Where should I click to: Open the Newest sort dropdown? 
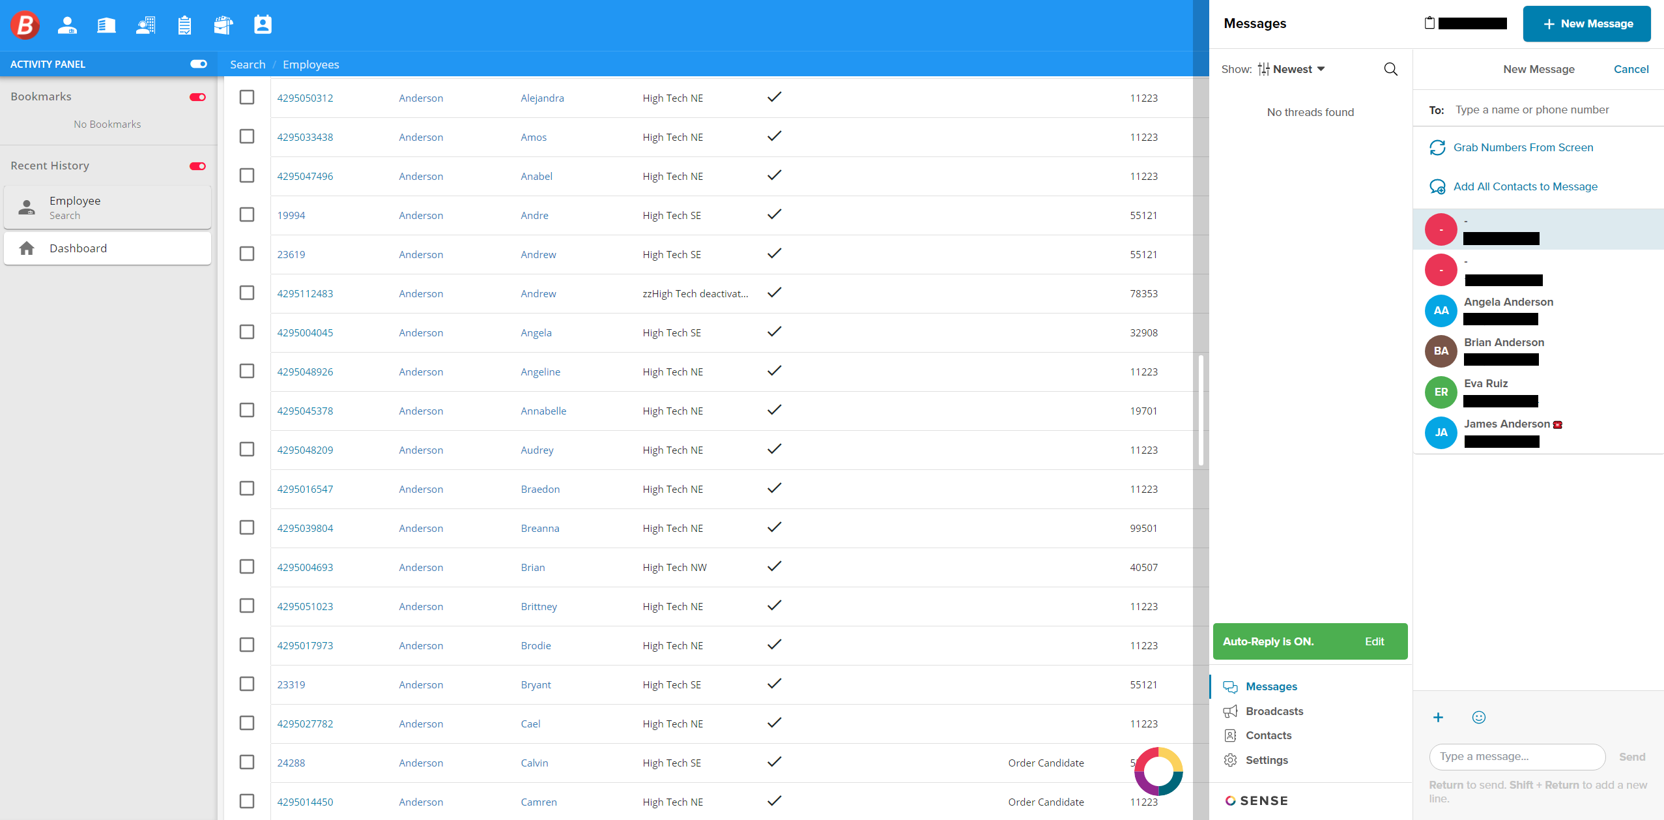click(1293, 69)
